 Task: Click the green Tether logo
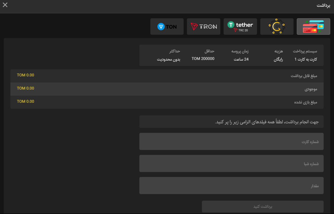tap(231, 25)
